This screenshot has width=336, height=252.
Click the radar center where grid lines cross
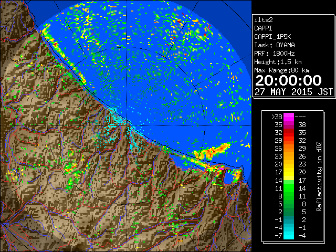127,125
